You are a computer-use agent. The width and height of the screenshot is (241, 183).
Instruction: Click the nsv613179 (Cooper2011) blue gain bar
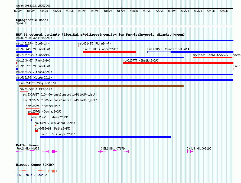click(x=105, y=137)
